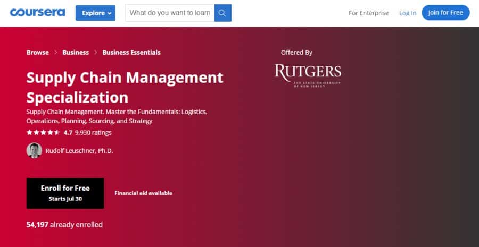
Task: Click the Coursera logo
Action: [37, 13]
